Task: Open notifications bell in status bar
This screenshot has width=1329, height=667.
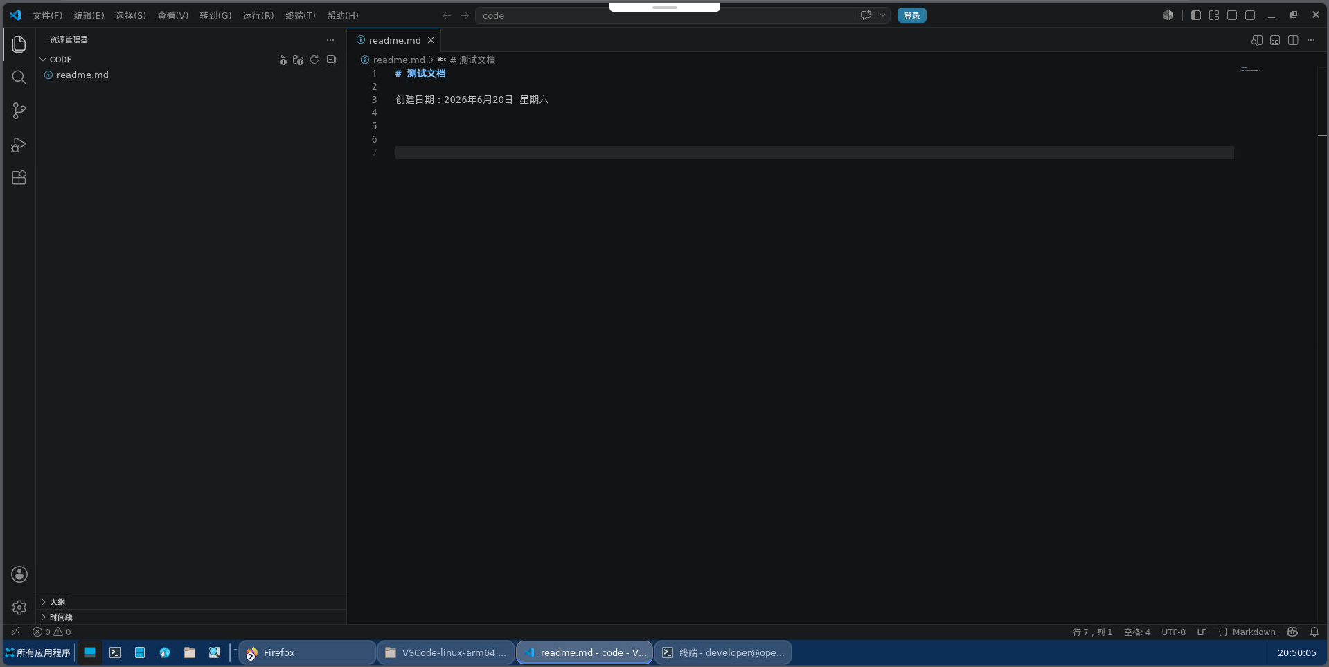Action: pos(1314,632)
